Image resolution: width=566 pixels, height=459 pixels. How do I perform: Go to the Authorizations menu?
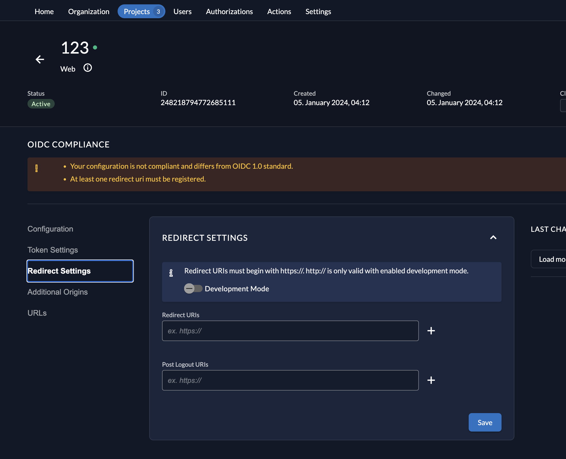point(229,12)
